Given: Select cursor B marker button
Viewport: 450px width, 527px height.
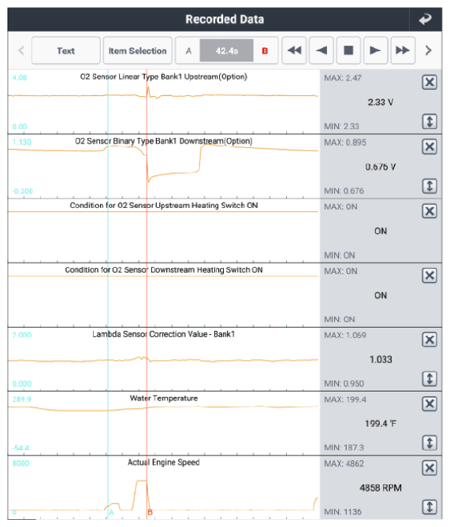Looking at the screenshot, I should pos(265,50).
